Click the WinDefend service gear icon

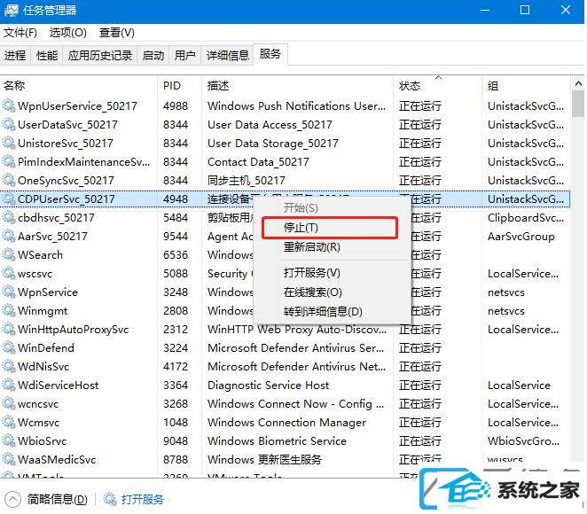[9, 348]
